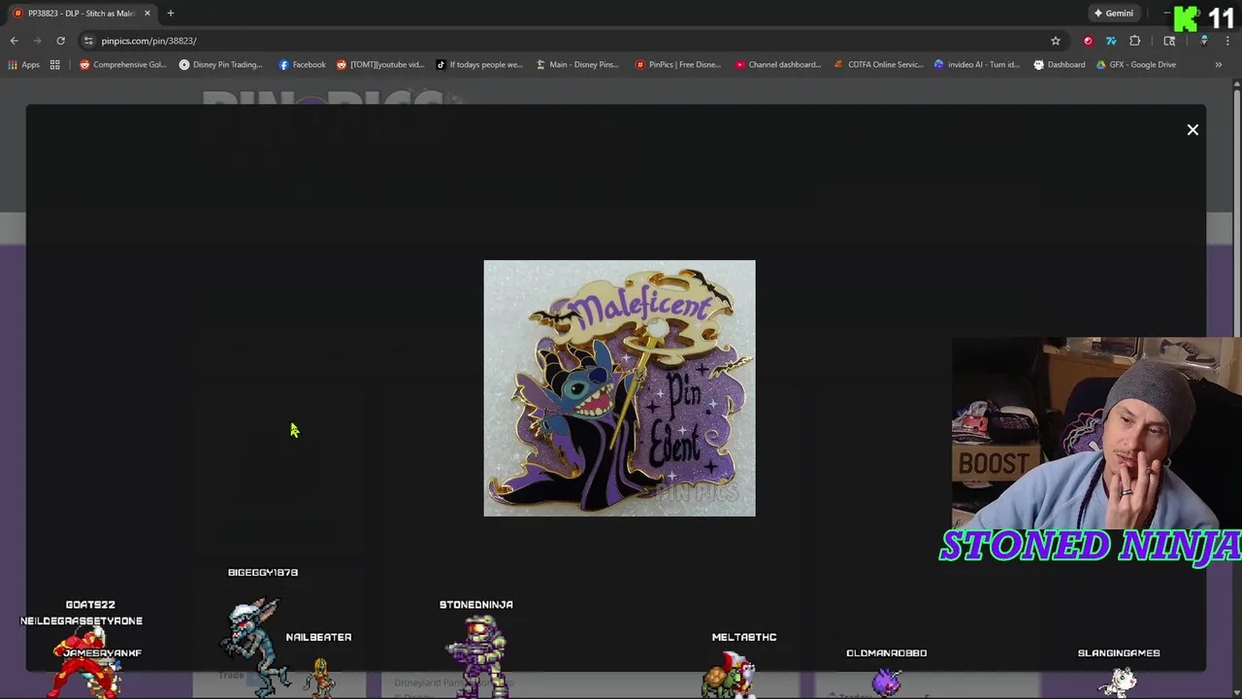View site information icon in address bar
Image resolution: width=1242 pixels, height=699 pixels.
point(88,41)
